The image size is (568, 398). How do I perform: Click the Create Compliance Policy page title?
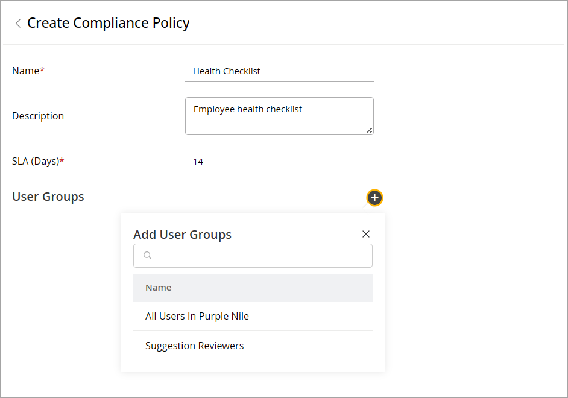click(109, 23)
